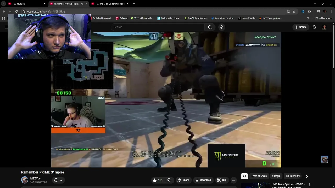
Task: Click the Download button
Action: point(203,180)
